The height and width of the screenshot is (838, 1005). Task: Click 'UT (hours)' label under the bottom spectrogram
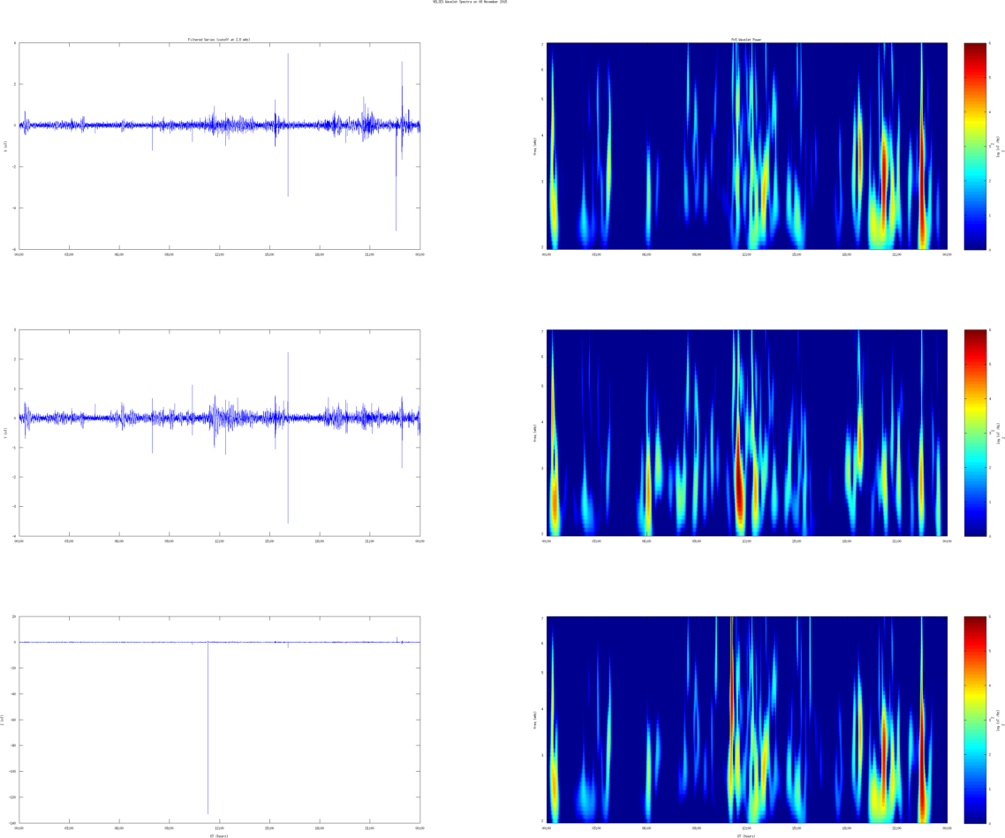[747, 835]
